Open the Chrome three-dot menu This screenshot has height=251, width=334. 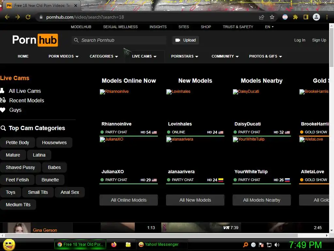click(x=327, y=17)
